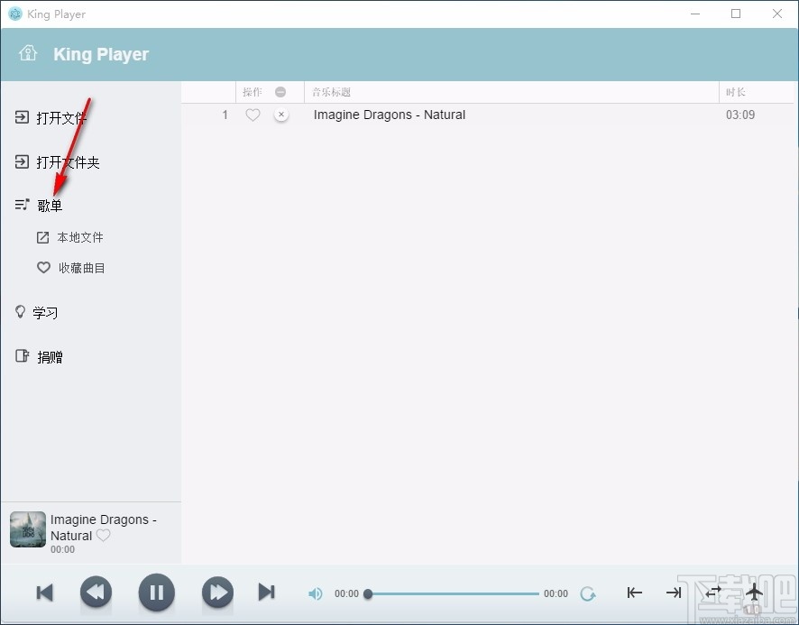Screen dimensions: 799x625
Task: Click the King Player house logo in header
Action: [28, 53]
